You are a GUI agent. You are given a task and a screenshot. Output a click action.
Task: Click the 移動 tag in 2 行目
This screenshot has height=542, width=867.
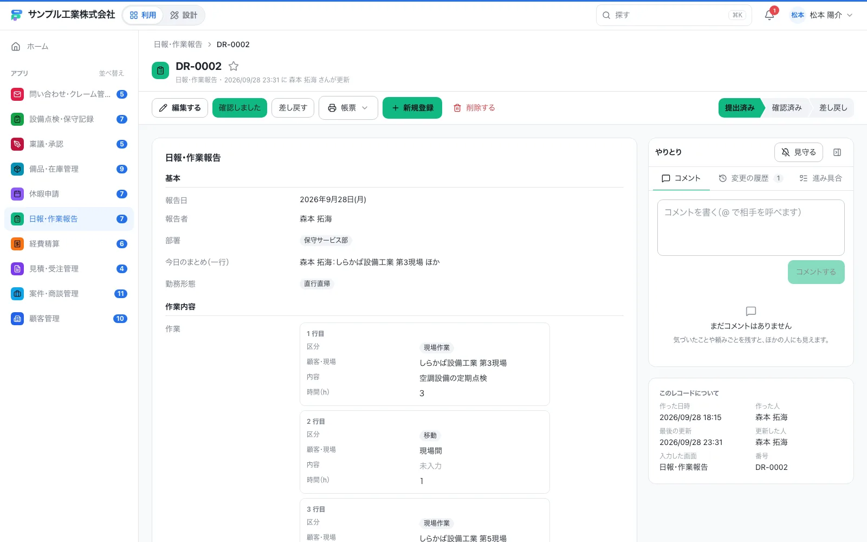(430, 435)
